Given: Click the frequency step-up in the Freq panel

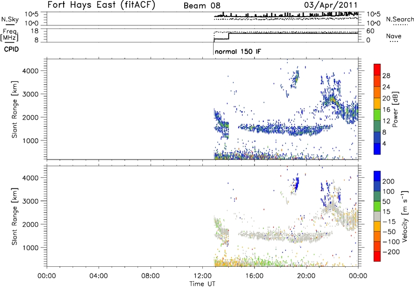Looking at the screenshot, I should 229,36.
